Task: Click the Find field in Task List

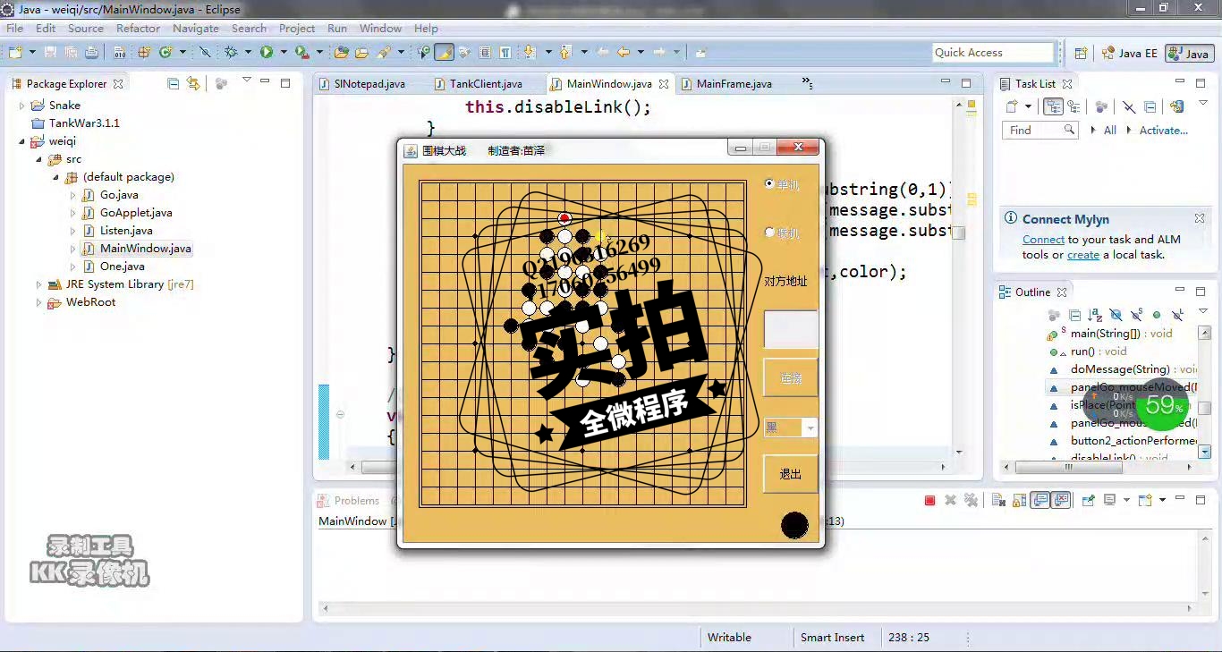Action: pos(1040,131)
